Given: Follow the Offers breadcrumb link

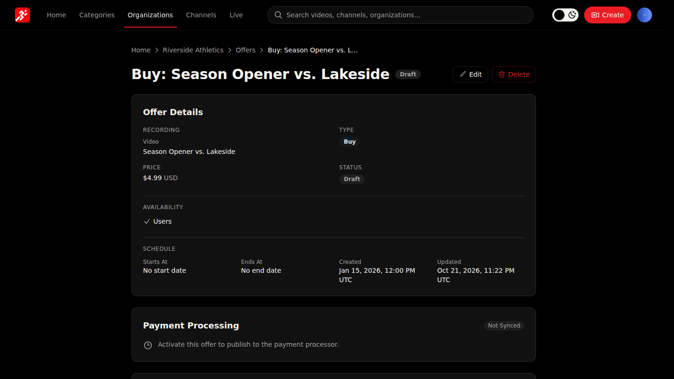Looking at the screenshot, I should [x=246, y=50].
